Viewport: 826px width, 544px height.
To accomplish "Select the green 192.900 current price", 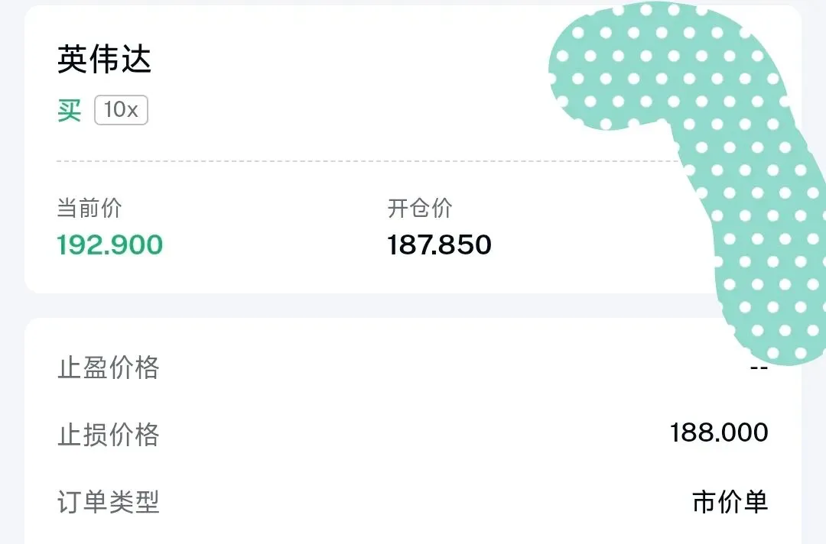I will [x=110, y=245].
